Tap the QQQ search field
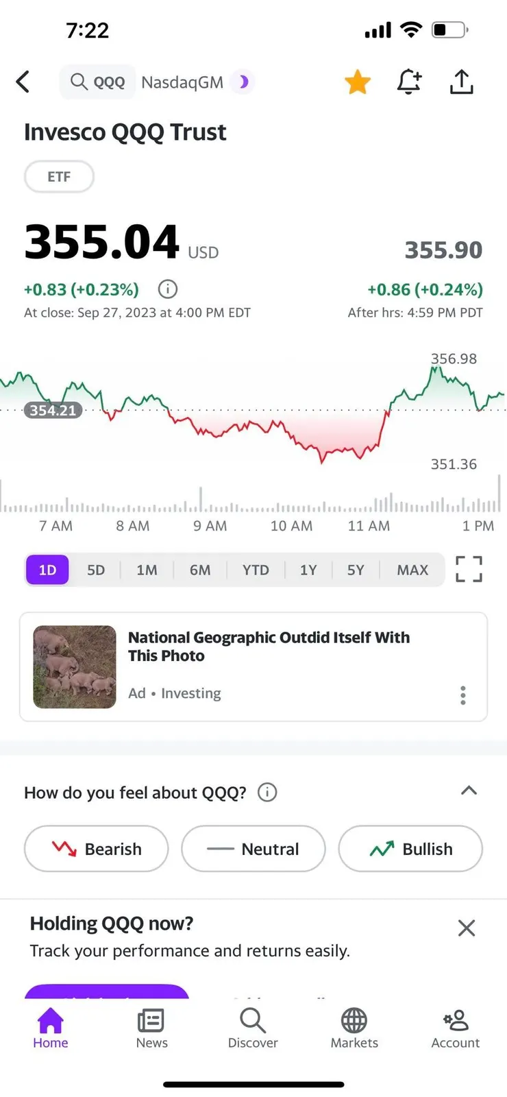This screenshot has width=507, height=1097. [99, 82]
